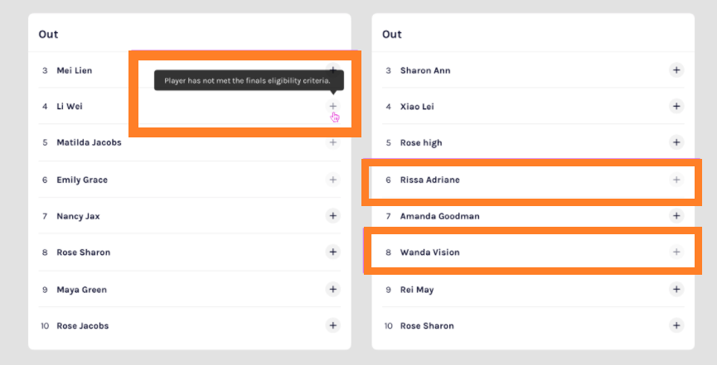Click disabled plus beside Wanda Vision
The height and width of the screenshot is (365, 717).
coord(676,252)
